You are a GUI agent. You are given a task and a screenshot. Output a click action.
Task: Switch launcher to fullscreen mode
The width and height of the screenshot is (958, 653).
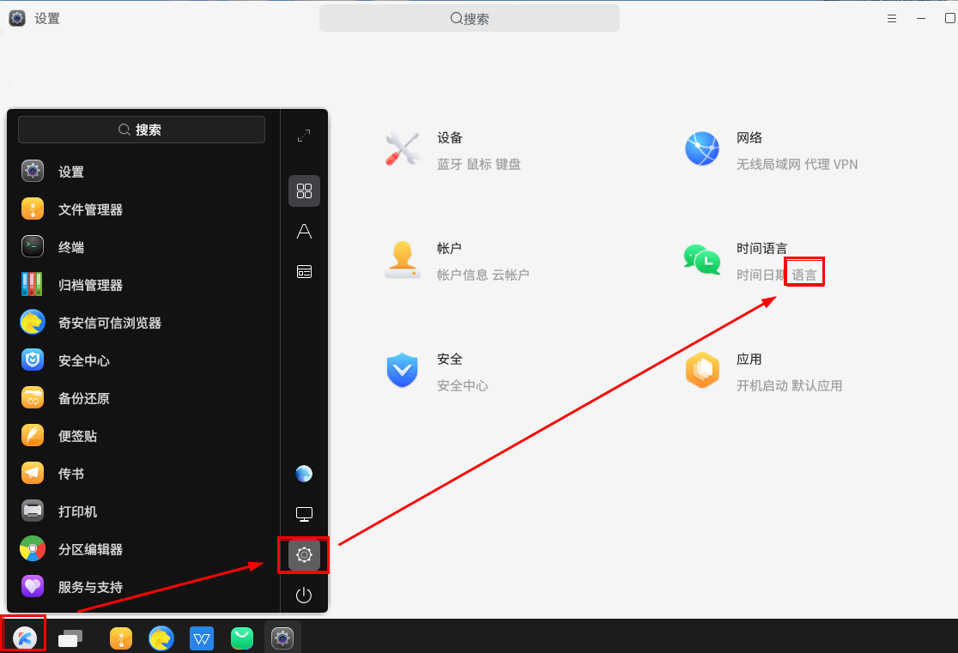[x=303, y=136]
